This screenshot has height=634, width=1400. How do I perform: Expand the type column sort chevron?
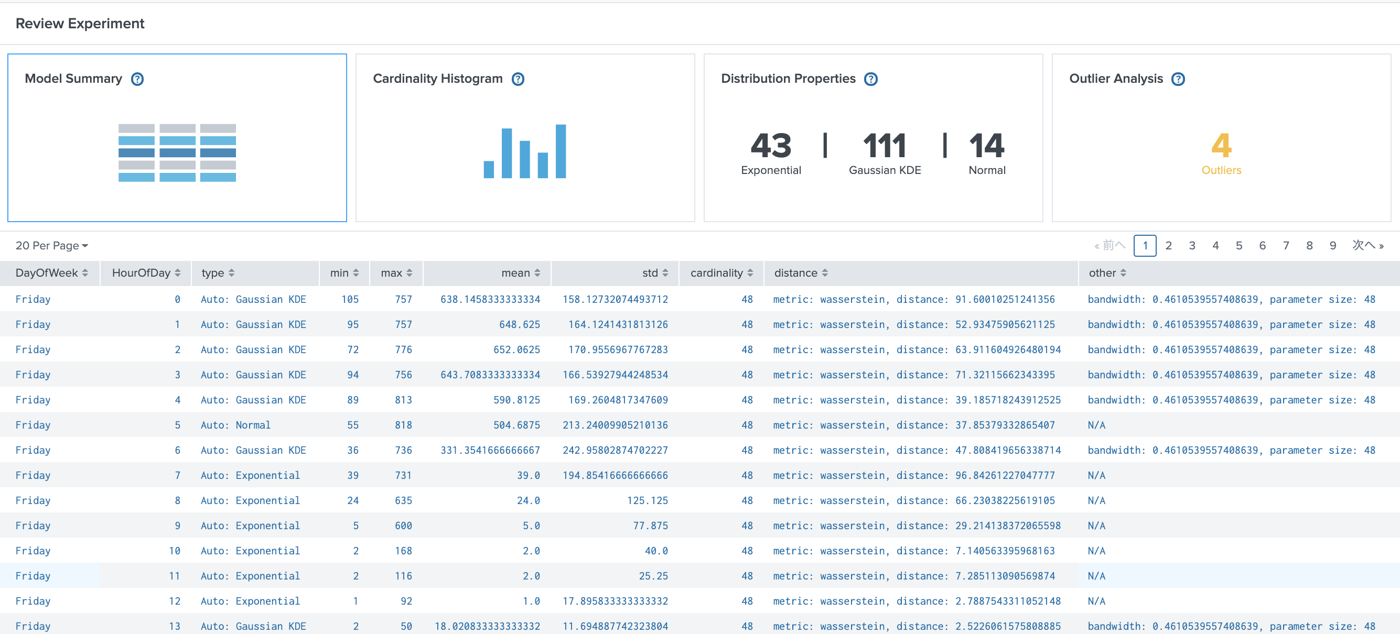tap(233, 272)
